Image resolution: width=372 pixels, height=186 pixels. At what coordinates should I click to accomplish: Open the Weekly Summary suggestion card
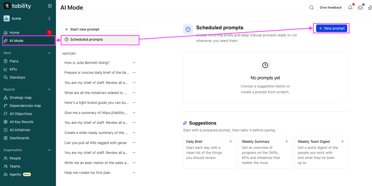265,152
